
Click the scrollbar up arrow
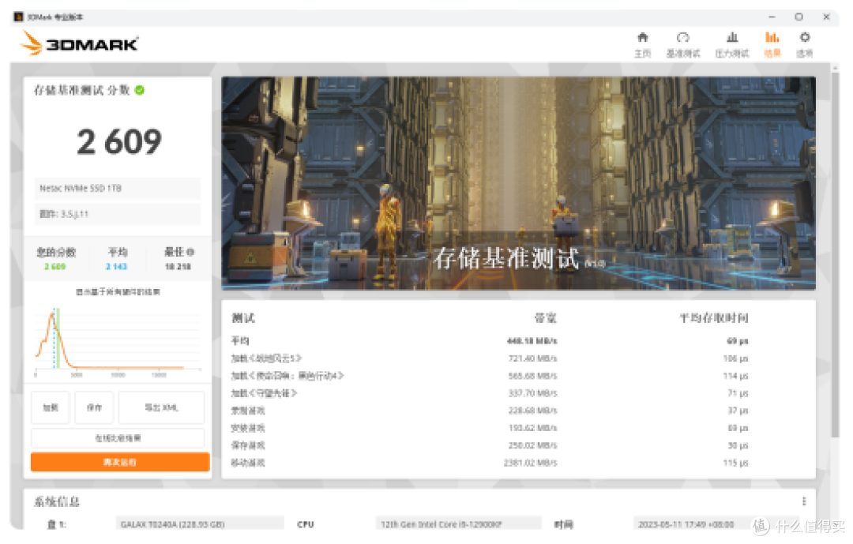[x=835, y=67]
